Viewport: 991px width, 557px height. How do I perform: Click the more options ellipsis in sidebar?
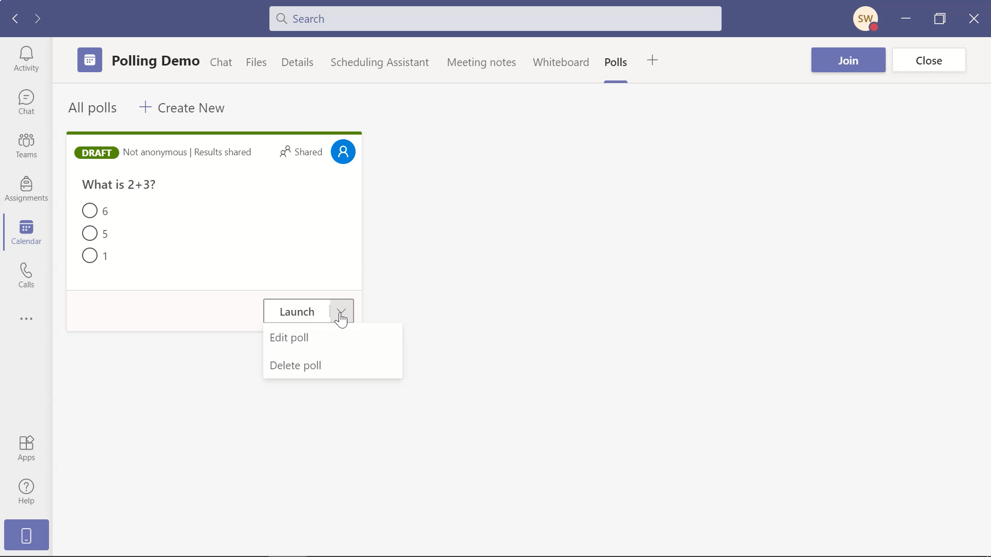click(x=26, y=318)
